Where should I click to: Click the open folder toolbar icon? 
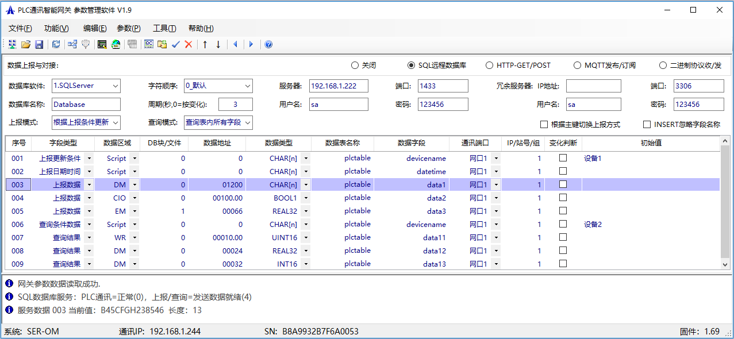click(x=26, y=44)
